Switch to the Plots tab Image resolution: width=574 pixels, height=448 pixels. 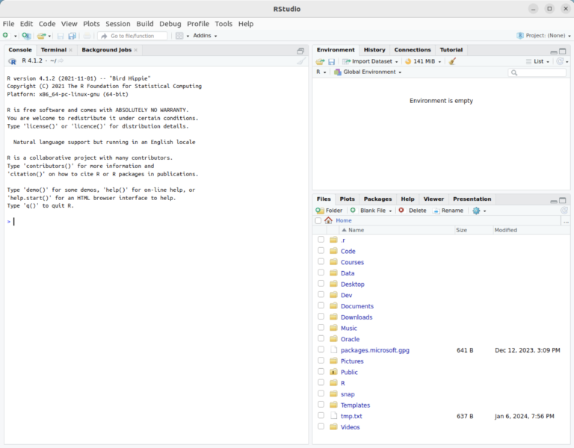pyautogui.click(x=347, y=199)
